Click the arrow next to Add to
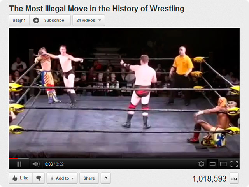 (x=72, y=178)
